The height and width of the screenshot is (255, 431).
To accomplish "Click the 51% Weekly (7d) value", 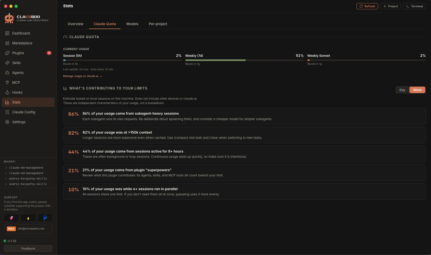I will [x=300, y=56].
